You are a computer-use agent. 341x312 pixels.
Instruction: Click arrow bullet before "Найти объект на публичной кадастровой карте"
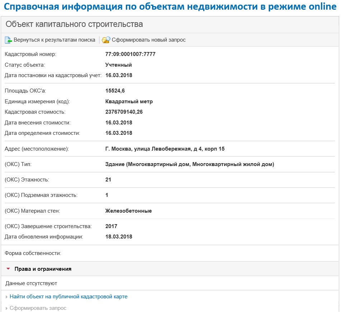pyautogui.click(x=7, y=297)
